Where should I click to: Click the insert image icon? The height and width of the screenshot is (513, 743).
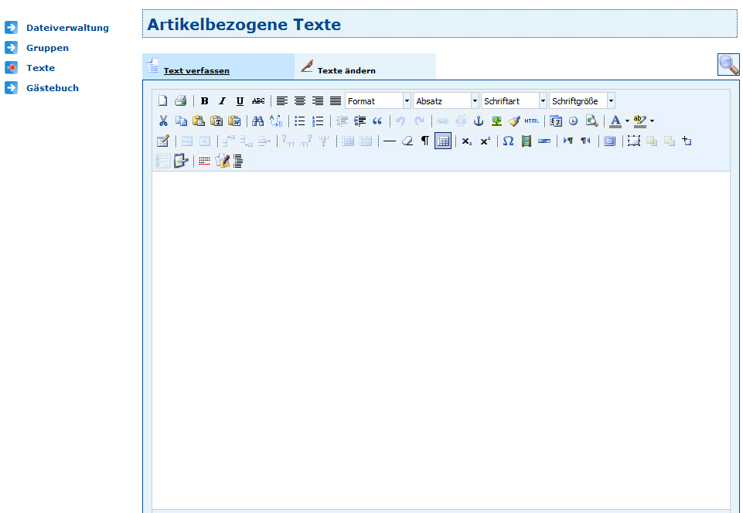[x=496, y=121]
